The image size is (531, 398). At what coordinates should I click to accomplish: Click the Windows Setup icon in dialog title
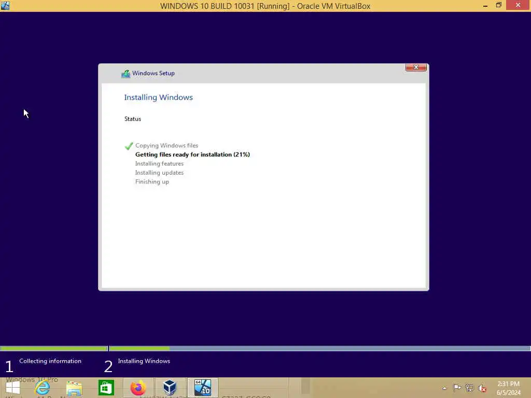pyautogui.click(x=125, y=74)
